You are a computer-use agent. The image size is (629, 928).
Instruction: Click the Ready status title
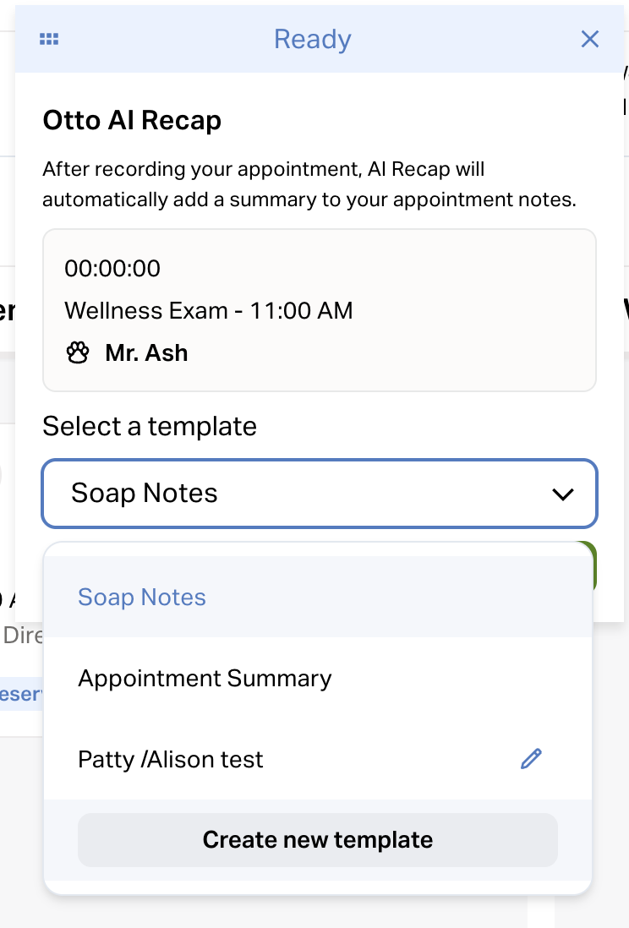313,39
